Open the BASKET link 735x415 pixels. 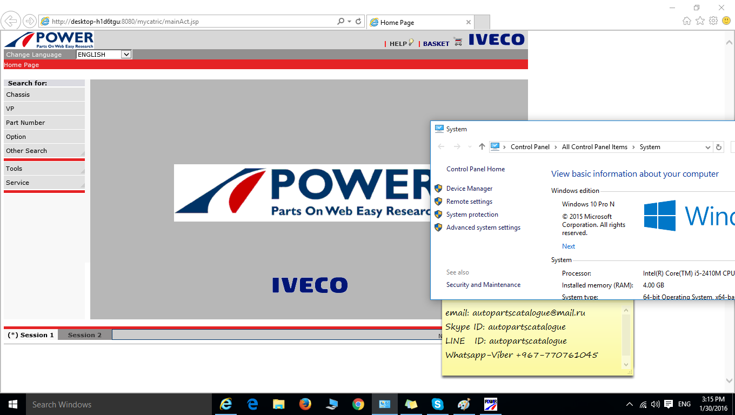pos(436,44)
